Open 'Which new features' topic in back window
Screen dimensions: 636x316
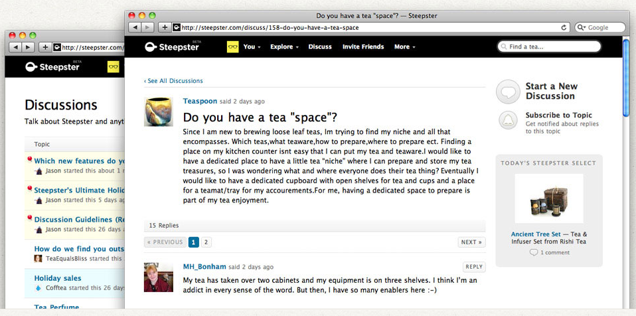coord(79,161)
